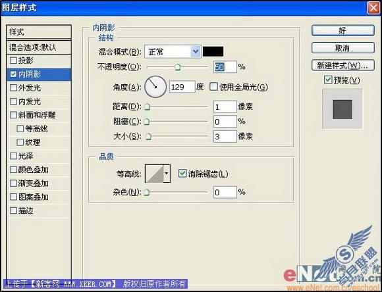Viewport: 382px width, 292px height.
Task: Toggle 消除锯齿 anti-alias checkbox
Action: pos(182,174)
